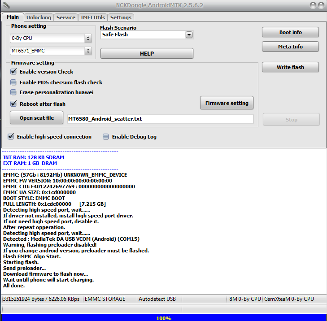
Task: Click the Write flash button
Action: (290, 67)
